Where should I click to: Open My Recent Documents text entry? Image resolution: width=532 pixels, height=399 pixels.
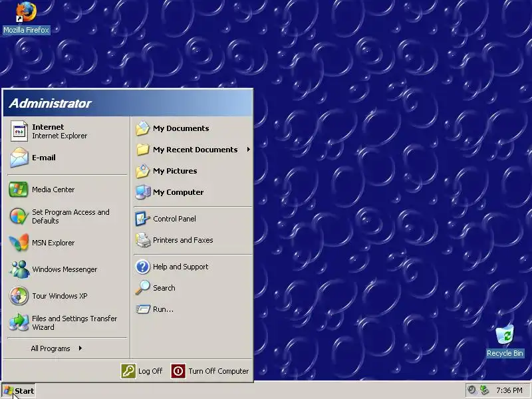pyautogui.click(x=195, y=150)
